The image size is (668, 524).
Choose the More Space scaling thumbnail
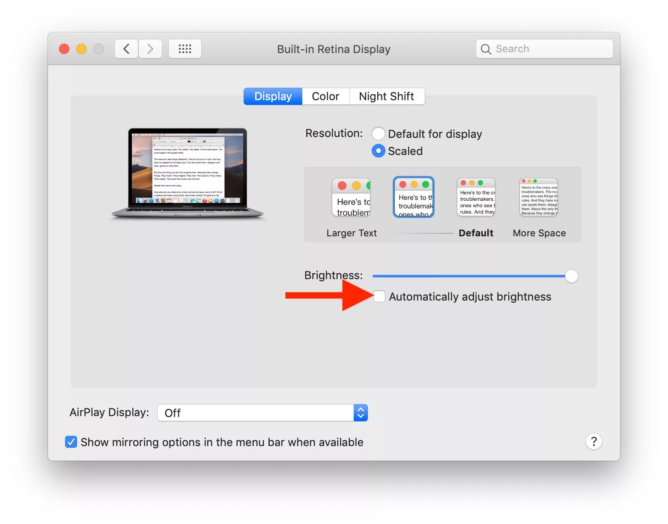[539, 197]
